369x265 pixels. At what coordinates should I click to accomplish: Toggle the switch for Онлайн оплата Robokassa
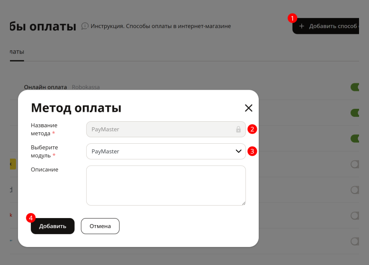[x=355, y=87]
